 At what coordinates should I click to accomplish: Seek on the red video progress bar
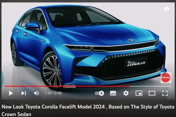click(88, 86)
